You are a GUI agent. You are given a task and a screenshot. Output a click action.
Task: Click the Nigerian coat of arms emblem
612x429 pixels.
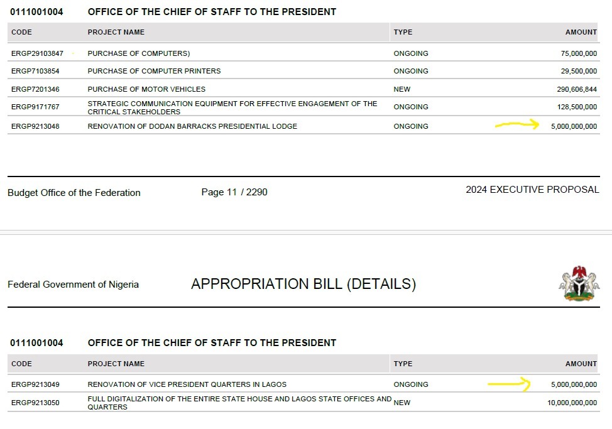point(579,283)
